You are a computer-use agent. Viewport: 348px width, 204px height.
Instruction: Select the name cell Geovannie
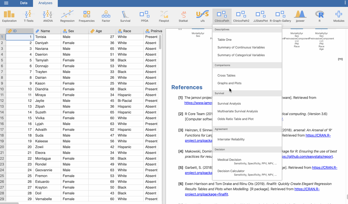tap(47, 170)
